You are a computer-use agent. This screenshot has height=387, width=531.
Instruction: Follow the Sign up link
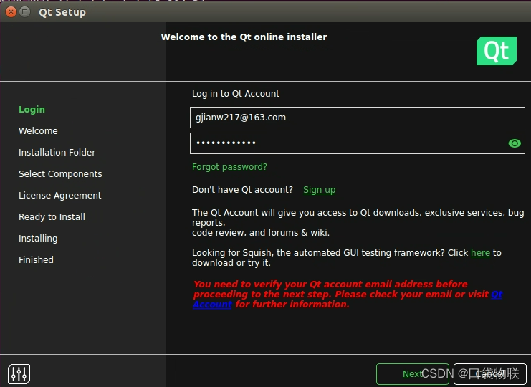[x=319, y=190]
